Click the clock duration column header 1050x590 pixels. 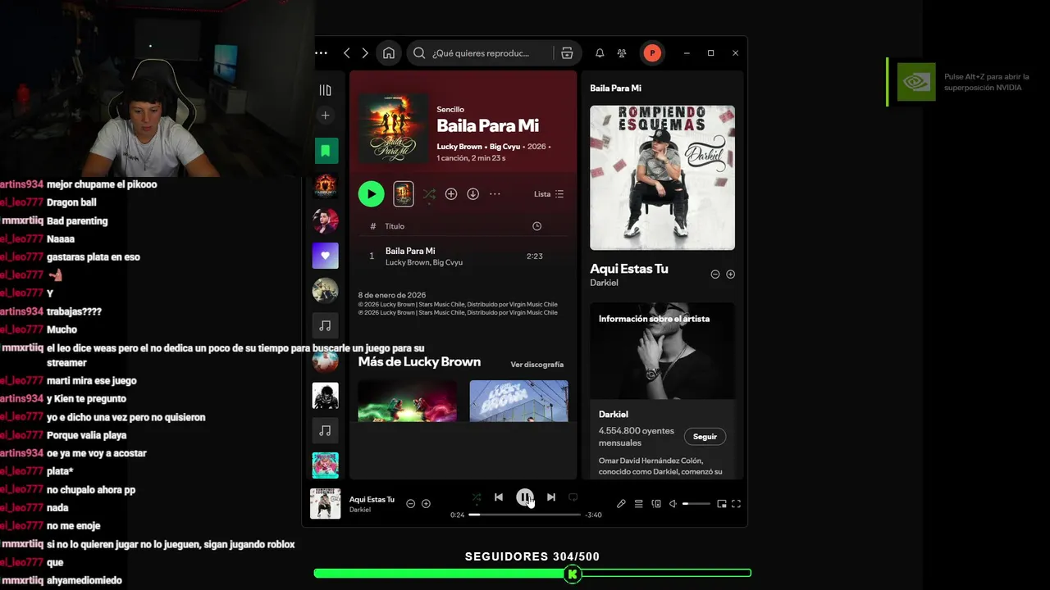point(536,226)
